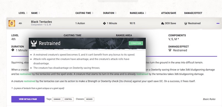The image size is (222, 107).
Task: Click the Restrained tooltip title
Action: pyautogui.click(x=50, y=43)
